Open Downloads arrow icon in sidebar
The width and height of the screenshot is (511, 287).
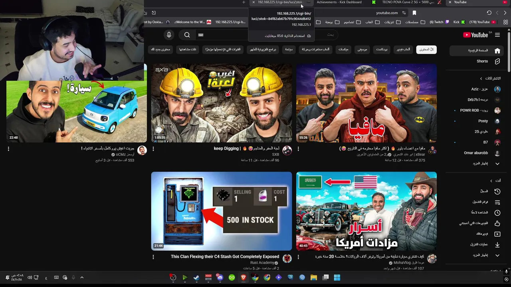coord(497,245)
